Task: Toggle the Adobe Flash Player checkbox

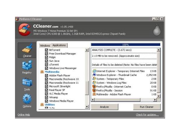Action: tap(46, 76)
